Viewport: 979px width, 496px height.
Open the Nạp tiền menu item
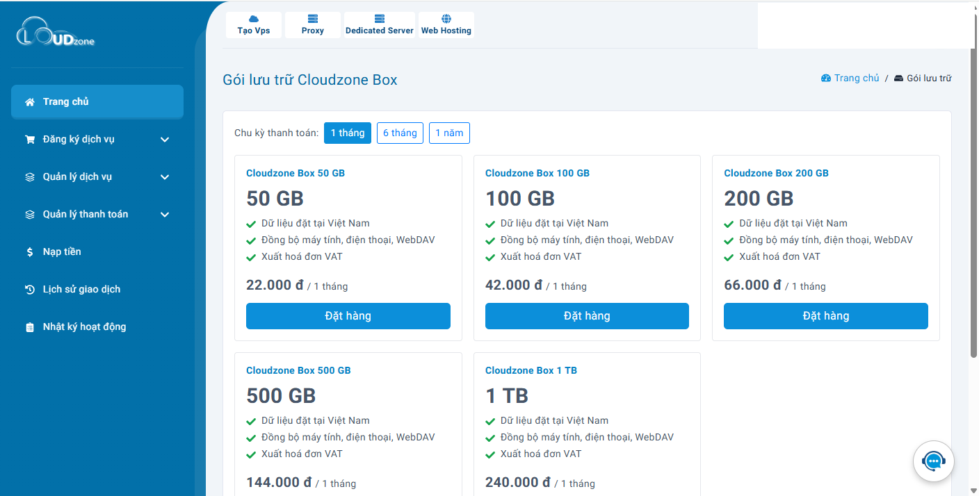point(97,252)
